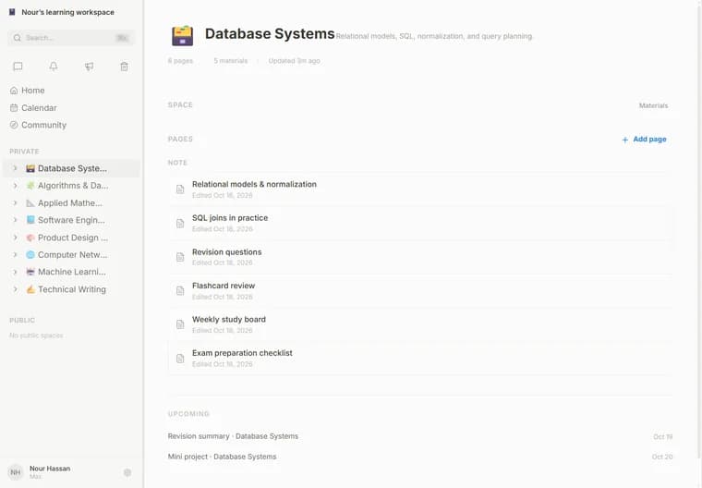Expand the Machine Learni... space chevron
The width and height of the screenshot is (702, 488).
click(x=15, y=272)
